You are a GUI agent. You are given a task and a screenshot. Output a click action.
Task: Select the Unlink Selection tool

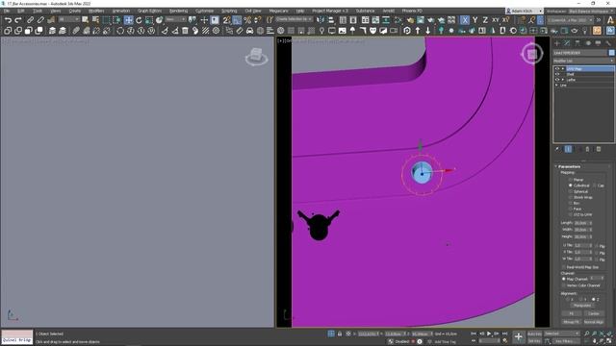click(x=40, y=20)
